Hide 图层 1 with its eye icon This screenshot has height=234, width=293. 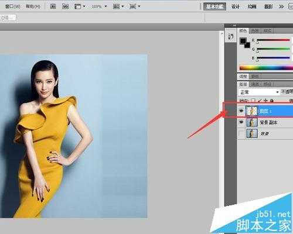click(x=241, y=111)
